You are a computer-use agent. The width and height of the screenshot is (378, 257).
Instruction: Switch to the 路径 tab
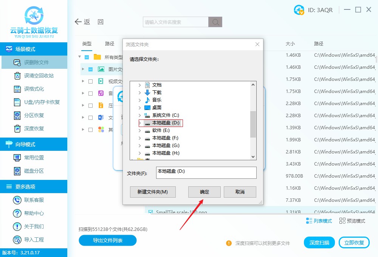click(x=110, y=44)
